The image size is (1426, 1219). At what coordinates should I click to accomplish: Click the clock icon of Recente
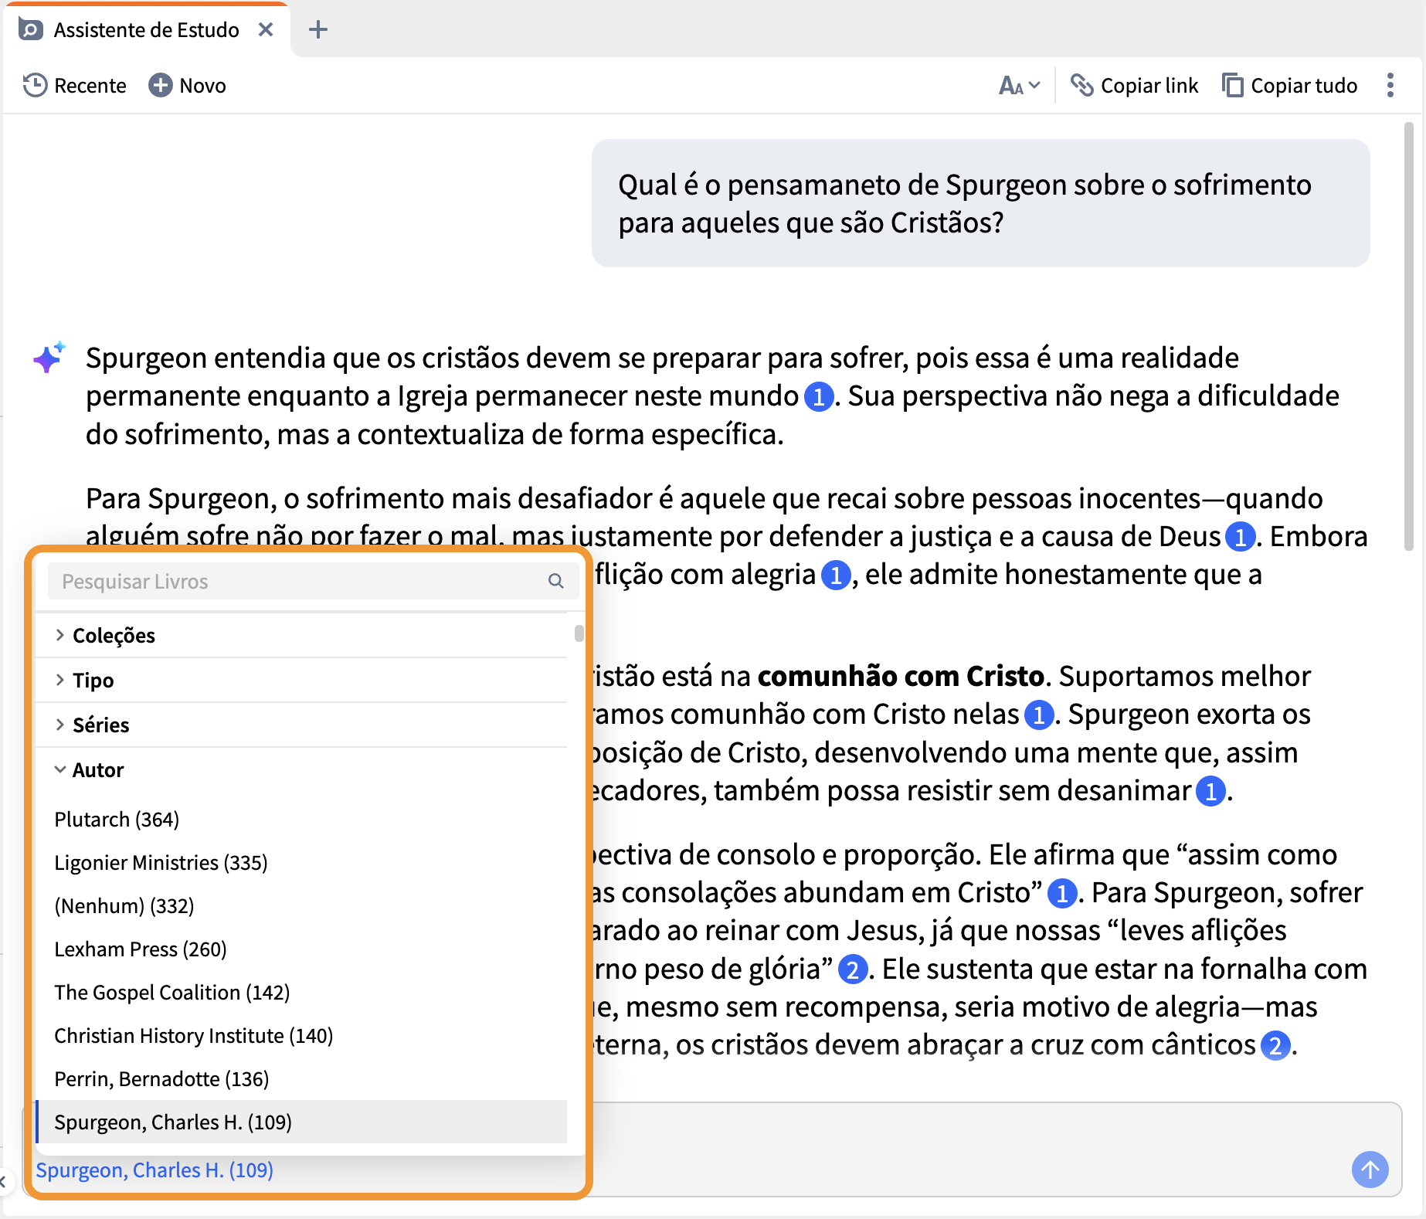tap(35, 86)
